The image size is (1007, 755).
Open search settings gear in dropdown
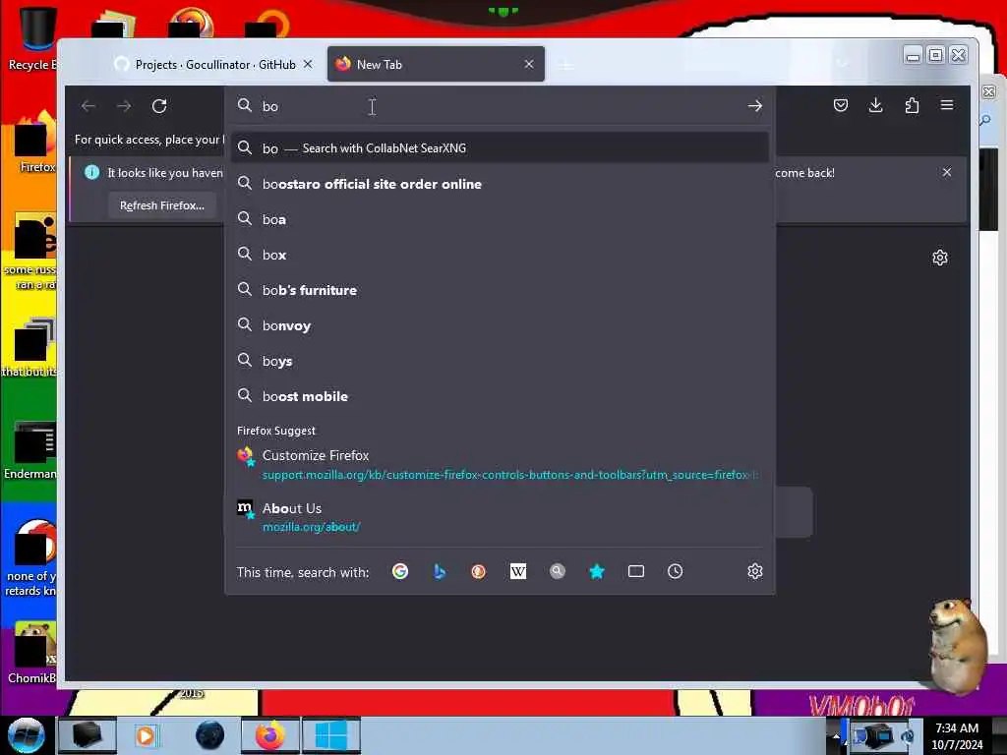pos(754,571)
